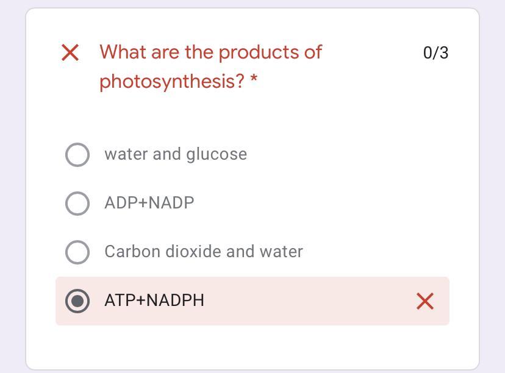The height and width of the screenshot is (373, 505).
Task: Click the 'What are the products of' heading line
Action: (211, 52)
